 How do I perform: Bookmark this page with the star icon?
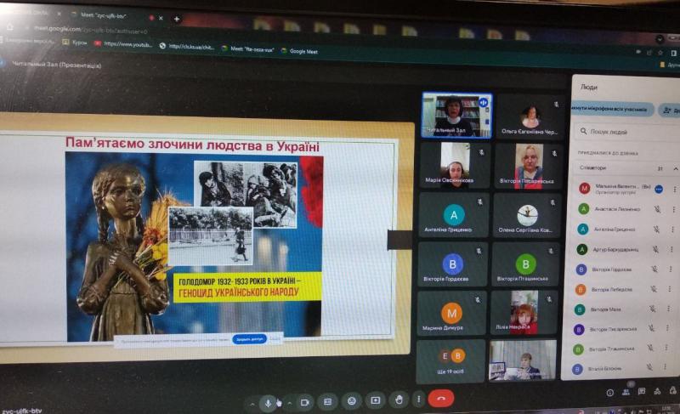tap(660, 53)
